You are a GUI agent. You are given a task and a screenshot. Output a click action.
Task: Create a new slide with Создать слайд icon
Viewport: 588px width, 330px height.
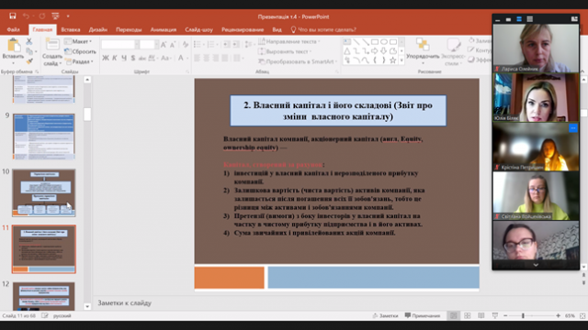click(52, 45)
